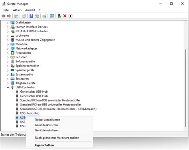This screenshot has width=189, height=150.
Task: Click the Tragbare Geräte icon
Action: pos(12,83)
